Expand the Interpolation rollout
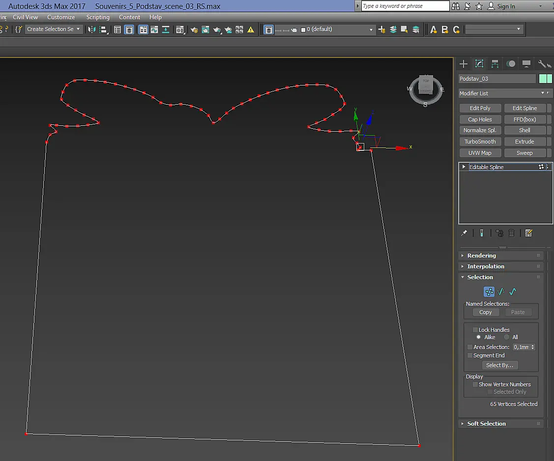Image resolution: width=554 pixels, height=461 pixels. (x=501, y=266)
